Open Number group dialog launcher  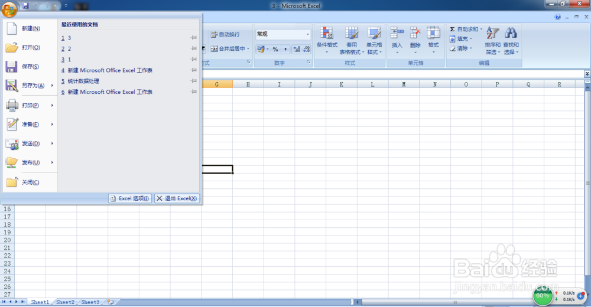click(x=309, y=62)
